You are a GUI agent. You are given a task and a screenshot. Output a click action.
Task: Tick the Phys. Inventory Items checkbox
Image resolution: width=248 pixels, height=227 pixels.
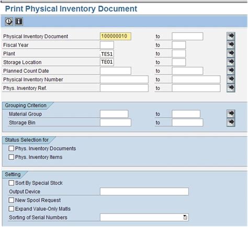(12, 157)
